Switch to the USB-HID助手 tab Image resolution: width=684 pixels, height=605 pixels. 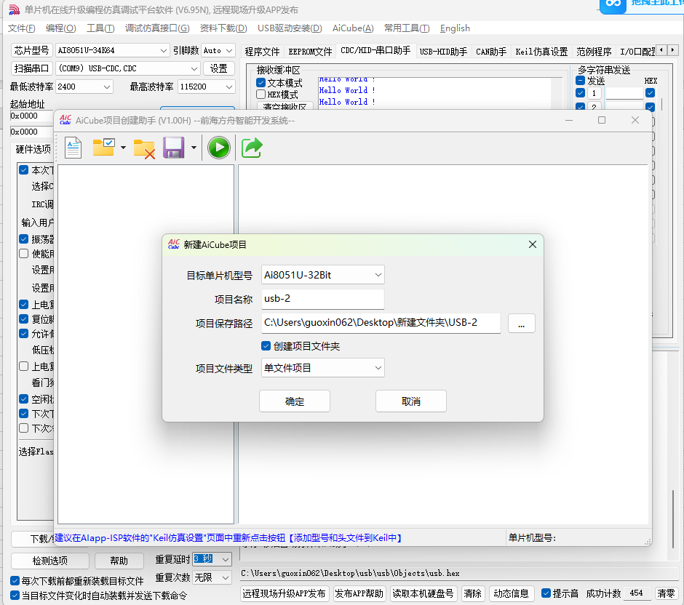click(443, 52)
